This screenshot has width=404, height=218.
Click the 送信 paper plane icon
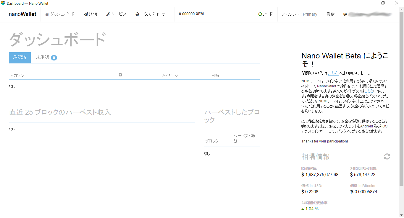point(86,14)
